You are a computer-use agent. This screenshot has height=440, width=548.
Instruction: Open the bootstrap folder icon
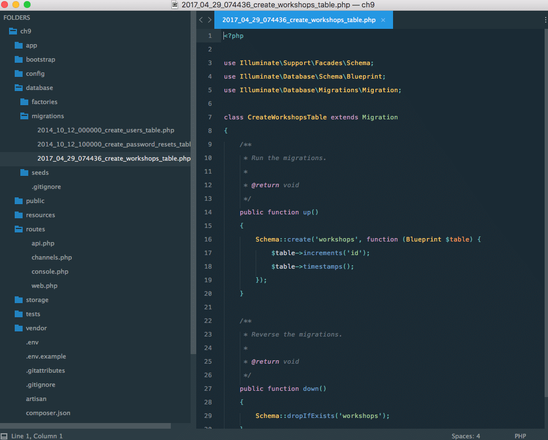pyautogui.click(x=19, y=59)
